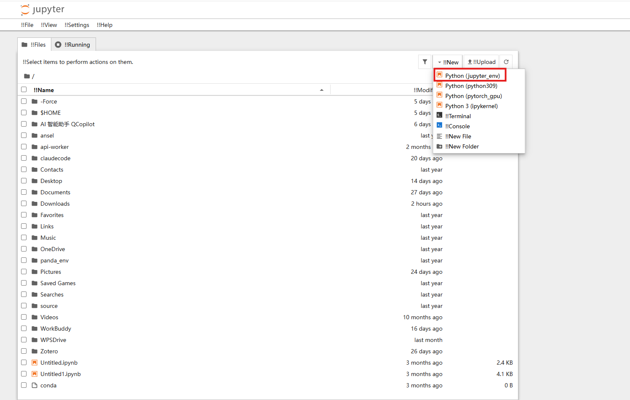Screen dimensions: 630x400
Task: Open Untitled1.ipynb notebook
Action: (61, 374)
